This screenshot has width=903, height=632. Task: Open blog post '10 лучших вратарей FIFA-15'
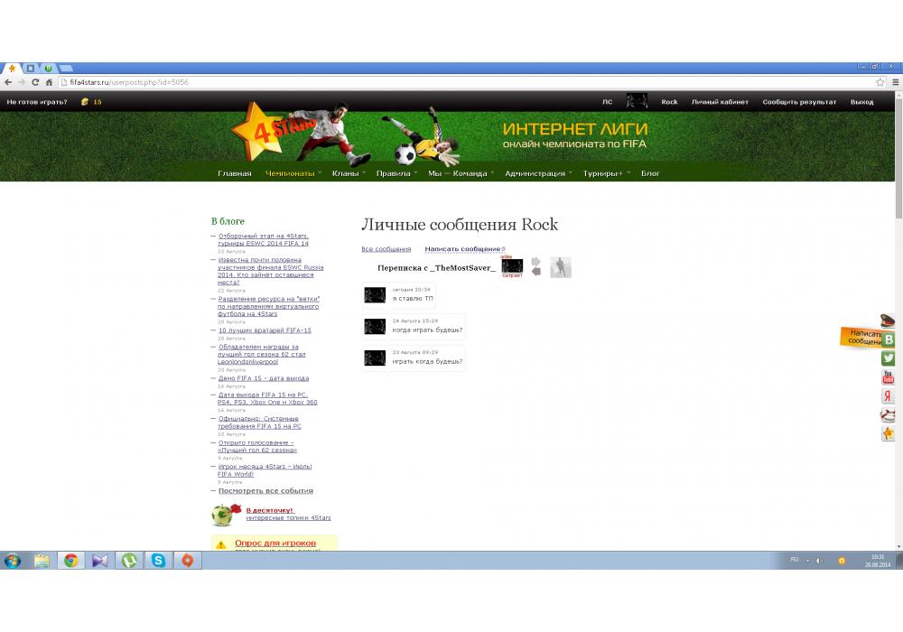click(x=265, y=330)
